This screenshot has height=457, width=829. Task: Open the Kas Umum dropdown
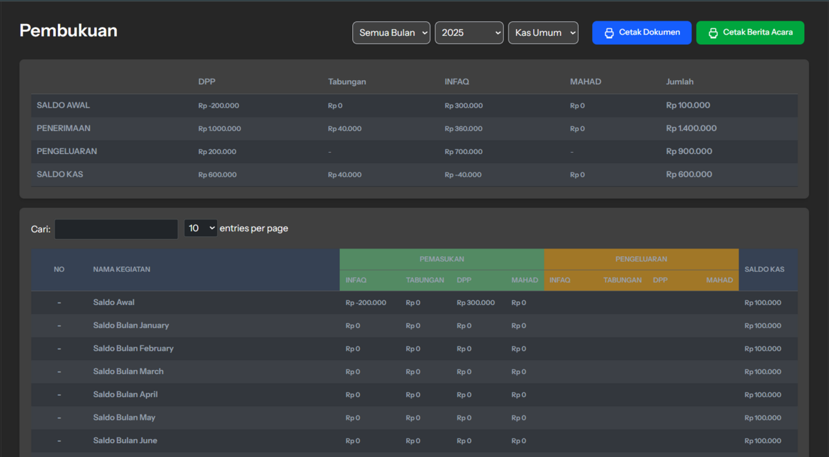point(543,32)
